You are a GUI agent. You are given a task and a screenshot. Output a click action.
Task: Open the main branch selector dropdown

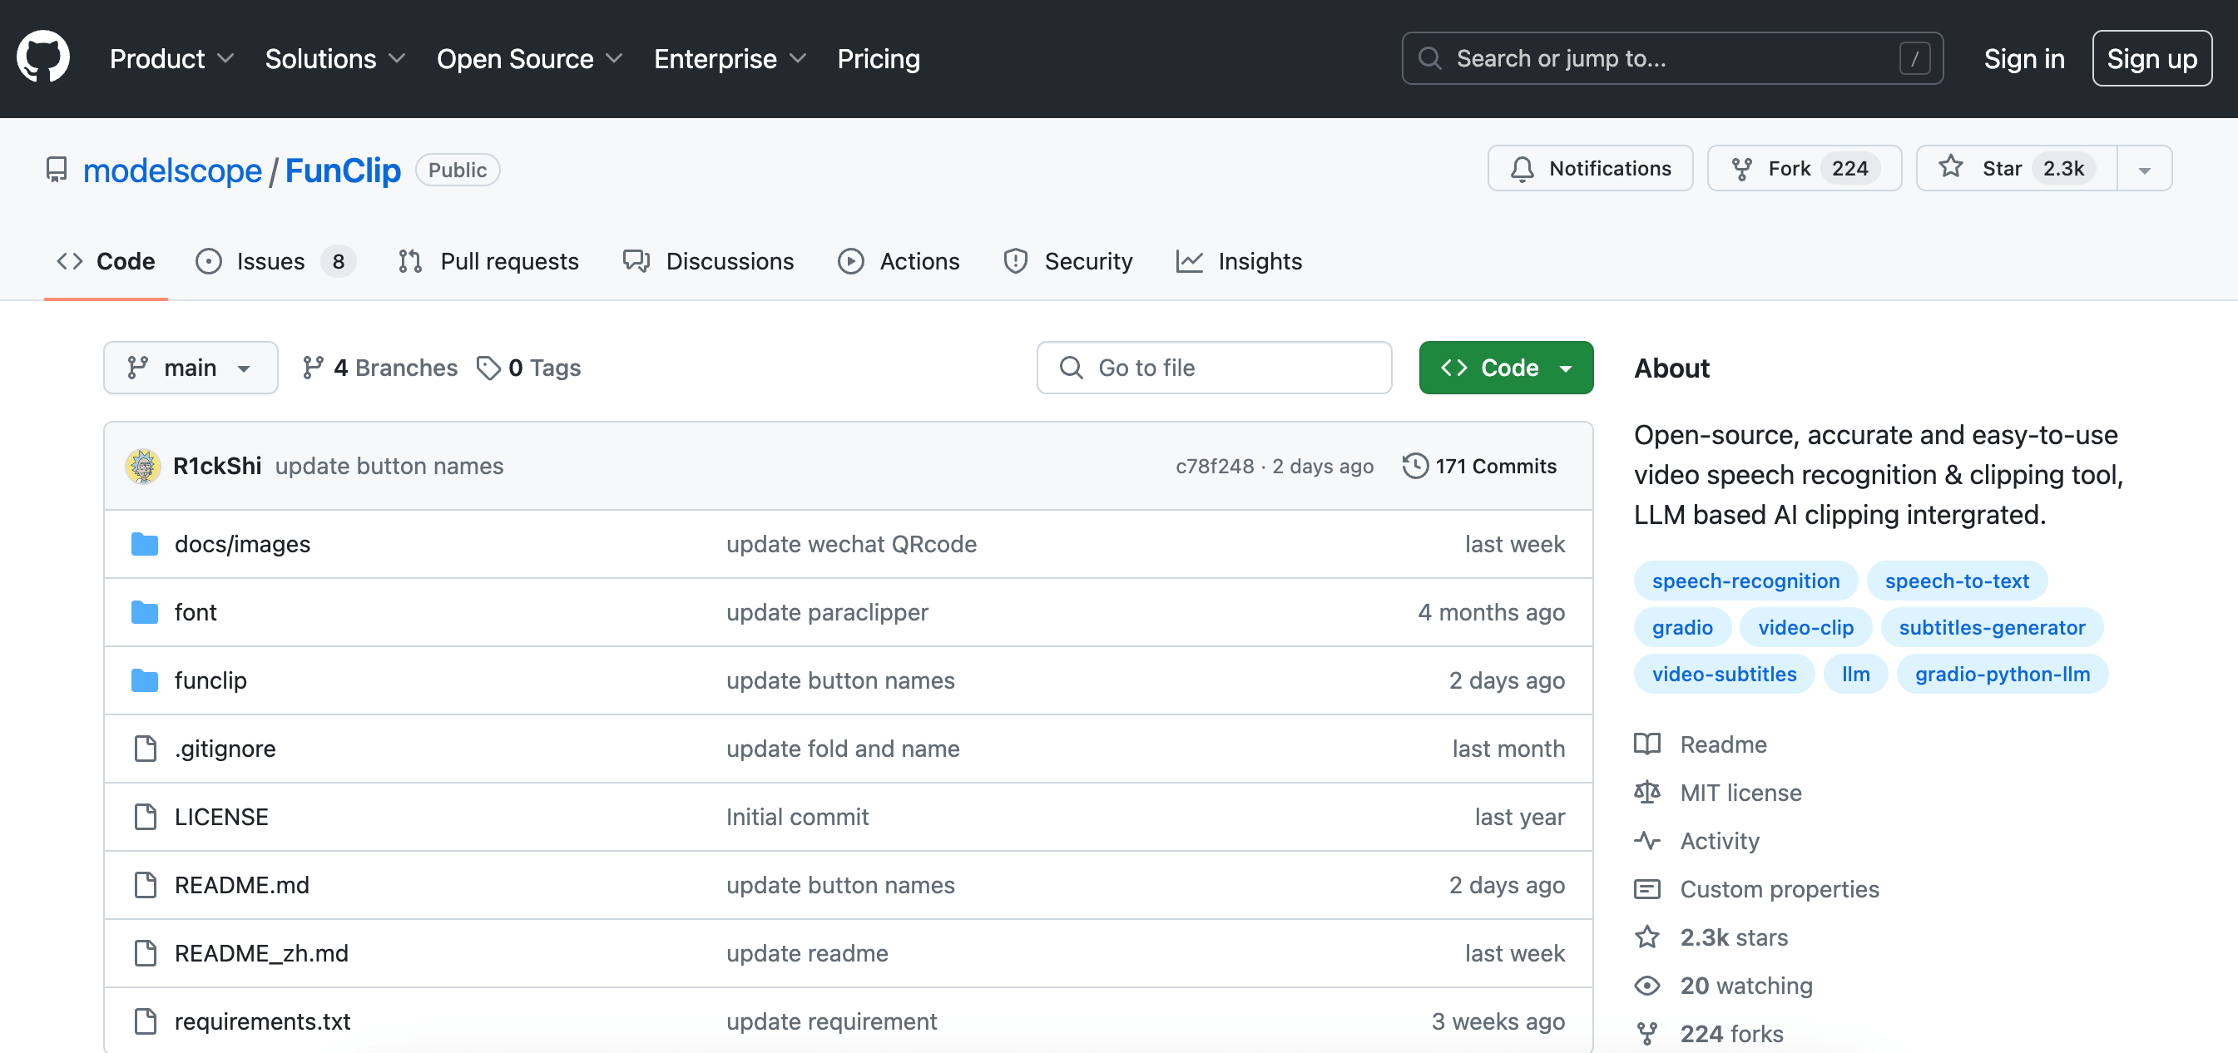(x=191, y=368)
